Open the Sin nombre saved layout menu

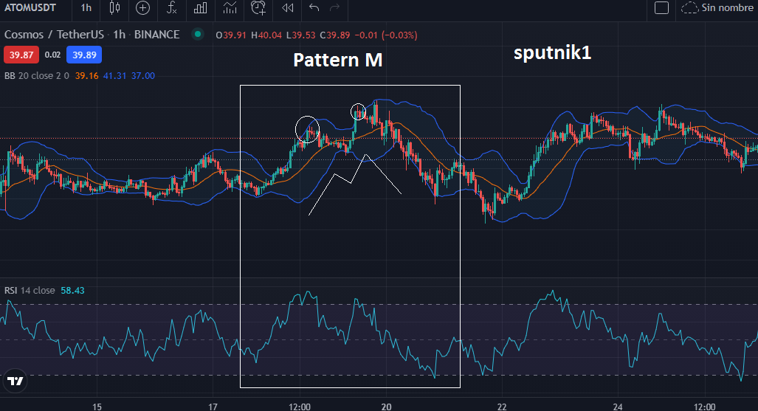717,7
